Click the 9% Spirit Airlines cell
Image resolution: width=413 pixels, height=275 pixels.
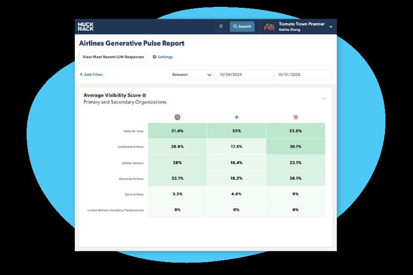coord(296,194)
